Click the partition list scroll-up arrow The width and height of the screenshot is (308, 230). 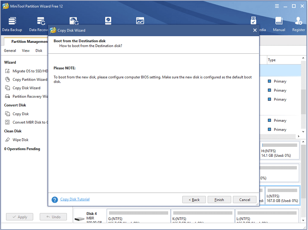point(303,58)
